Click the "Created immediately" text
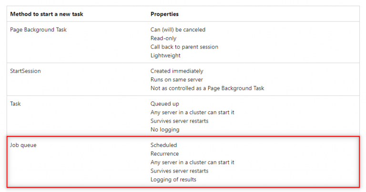Image resolution: width=366 pixels, height=192 pixels. pyautogui.click(x=177, y=71)
